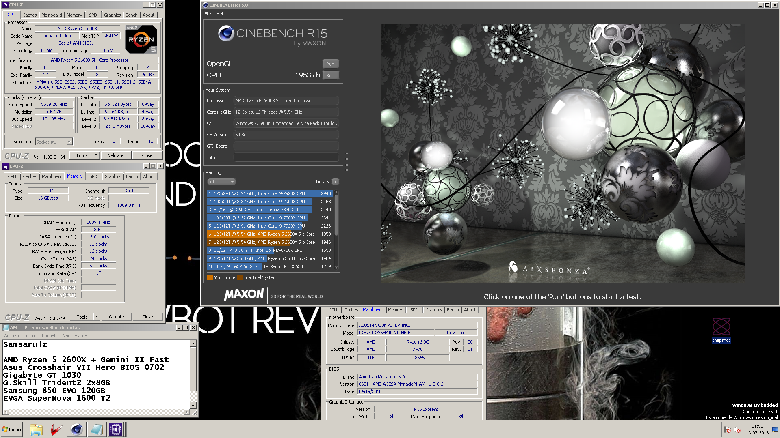The image size is (780, 438).
Task: Click the Ranking Details arrow button
Action: point(335,182)
